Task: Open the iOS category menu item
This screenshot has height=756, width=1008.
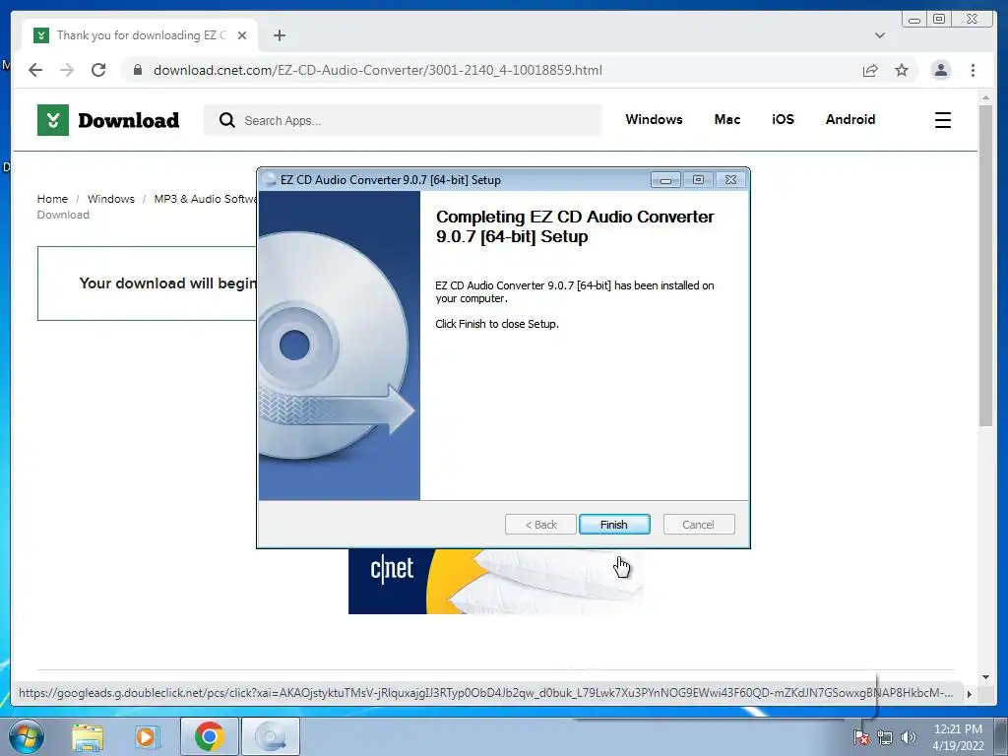Action: [783, 119]
